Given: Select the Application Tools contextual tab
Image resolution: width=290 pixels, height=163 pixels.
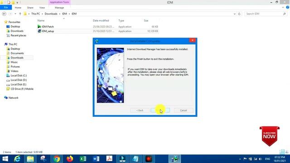Looking at the screenshot, I should pos(59,2).
